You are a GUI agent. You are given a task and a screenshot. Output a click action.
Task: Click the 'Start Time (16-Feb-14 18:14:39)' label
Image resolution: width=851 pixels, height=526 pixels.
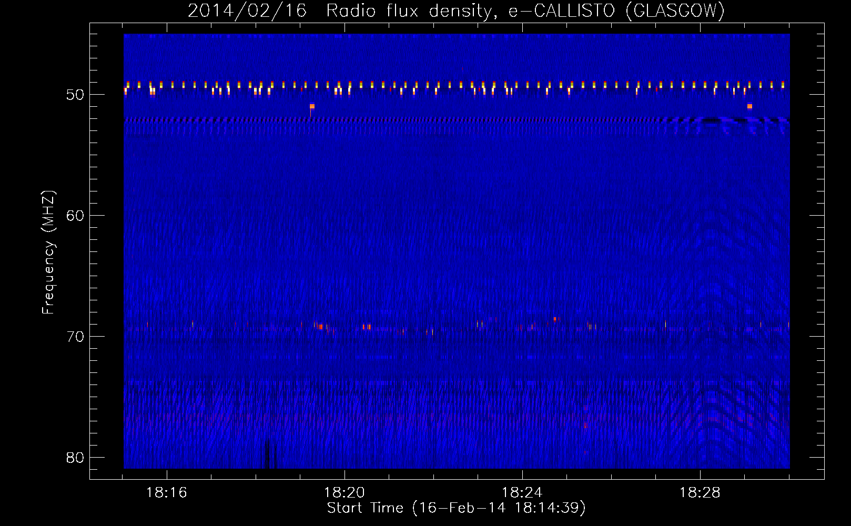click(456, 508)
